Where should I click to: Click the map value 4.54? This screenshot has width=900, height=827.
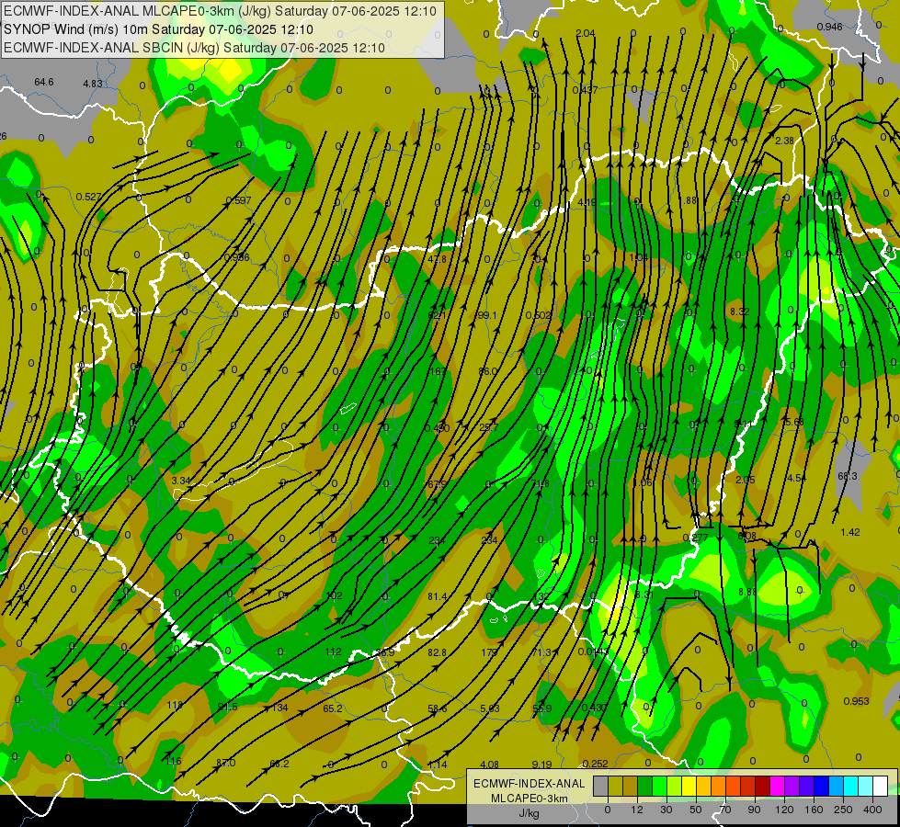796,478
